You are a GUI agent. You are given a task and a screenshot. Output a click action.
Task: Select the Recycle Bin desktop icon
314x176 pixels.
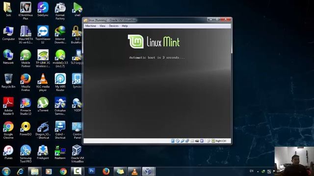click(x=8, y=81)
